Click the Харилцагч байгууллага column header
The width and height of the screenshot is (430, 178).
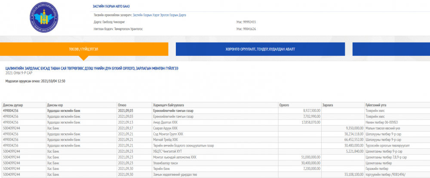(x=215, y=105)
